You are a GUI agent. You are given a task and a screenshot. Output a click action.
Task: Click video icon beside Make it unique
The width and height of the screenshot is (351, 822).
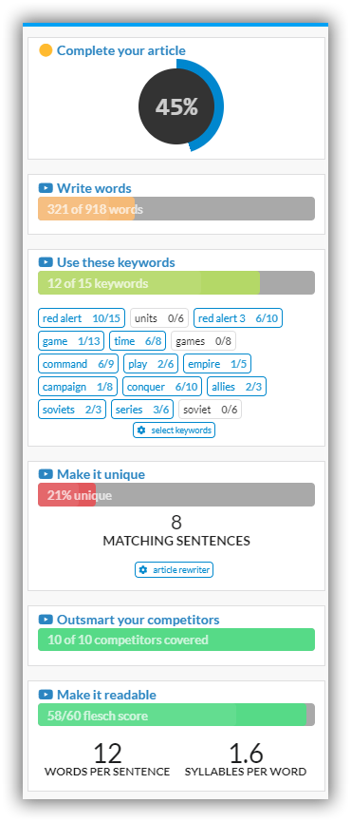pyautogui.click(x=46, y=474)
